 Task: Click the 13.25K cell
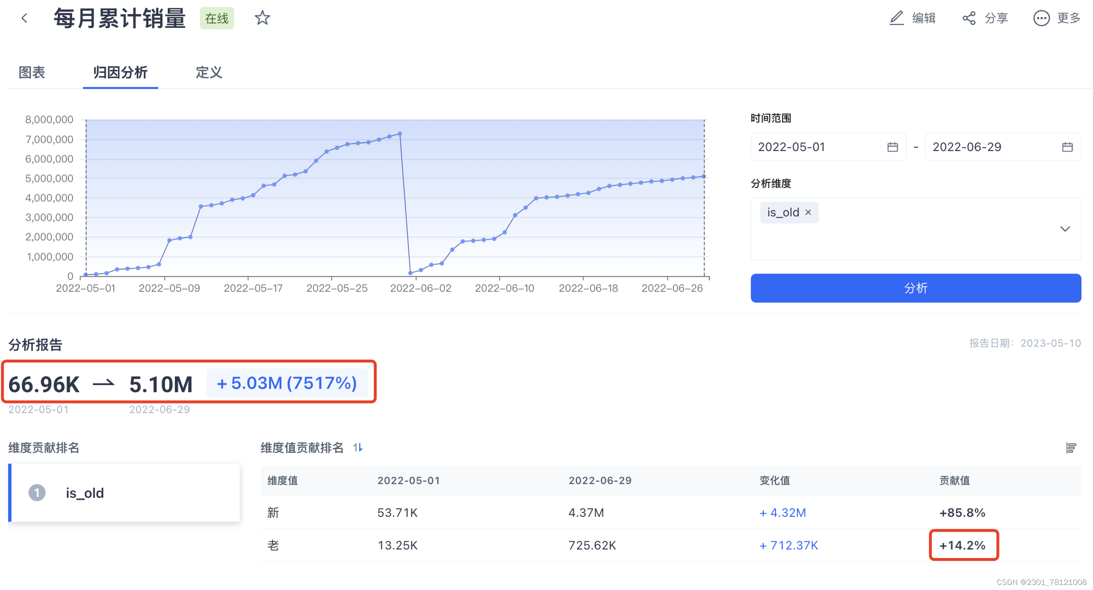(x=398, y=545)
